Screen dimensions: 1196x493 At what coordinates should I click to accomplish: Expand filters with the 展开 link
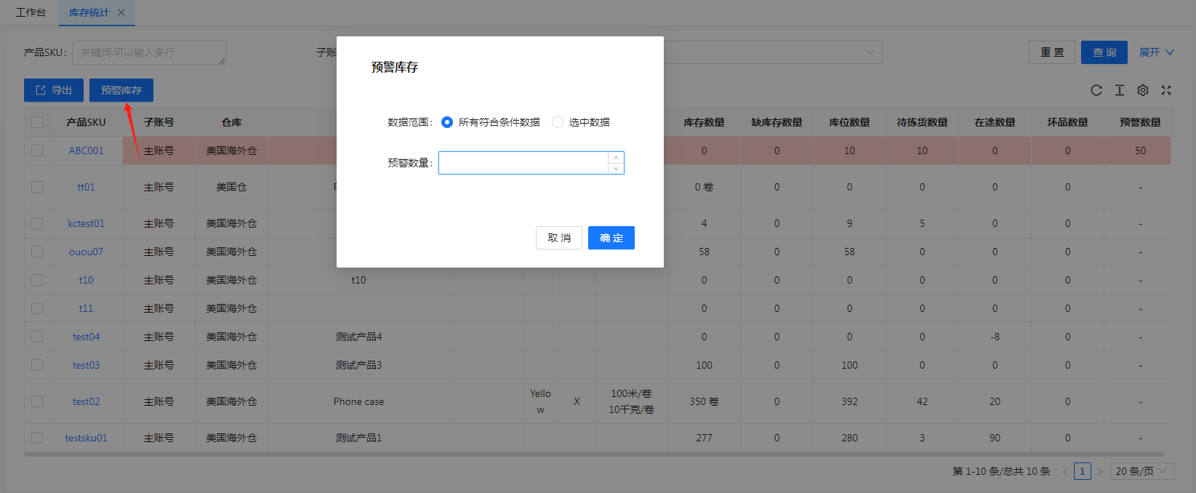pos(1156,52)
